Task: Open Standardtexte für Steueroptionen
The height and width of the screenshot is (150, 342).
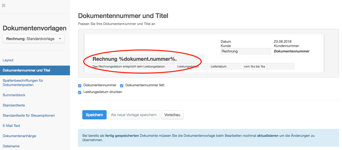Action: click(x=29, y=115)
